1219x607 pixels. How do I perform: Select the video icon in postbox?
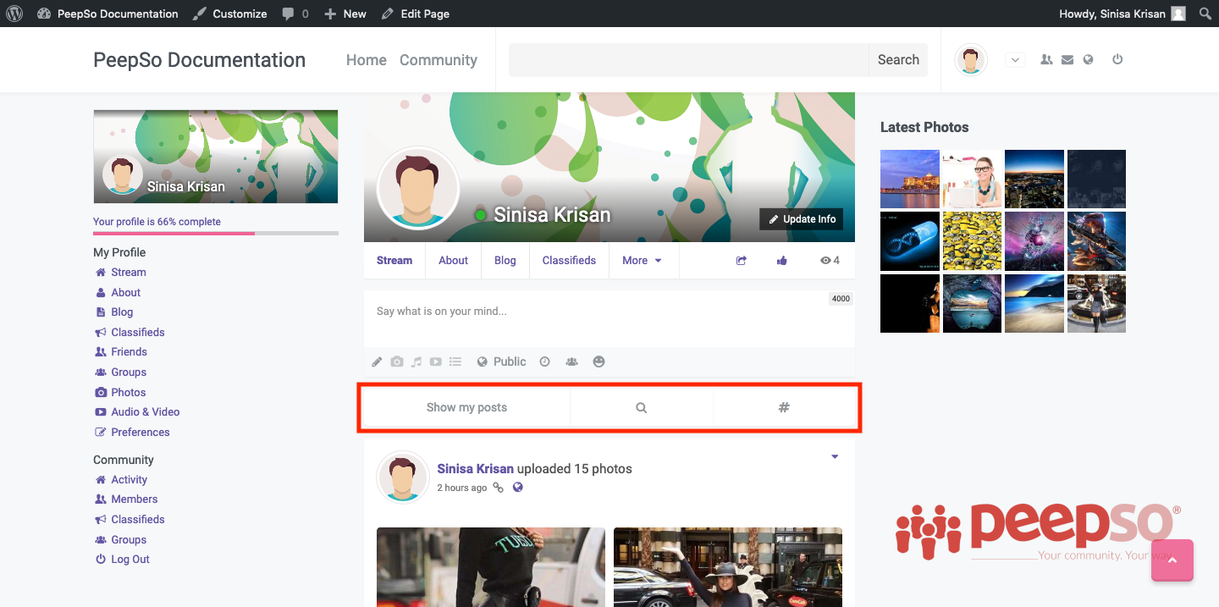pyautogui.click(x=435, y=361)
